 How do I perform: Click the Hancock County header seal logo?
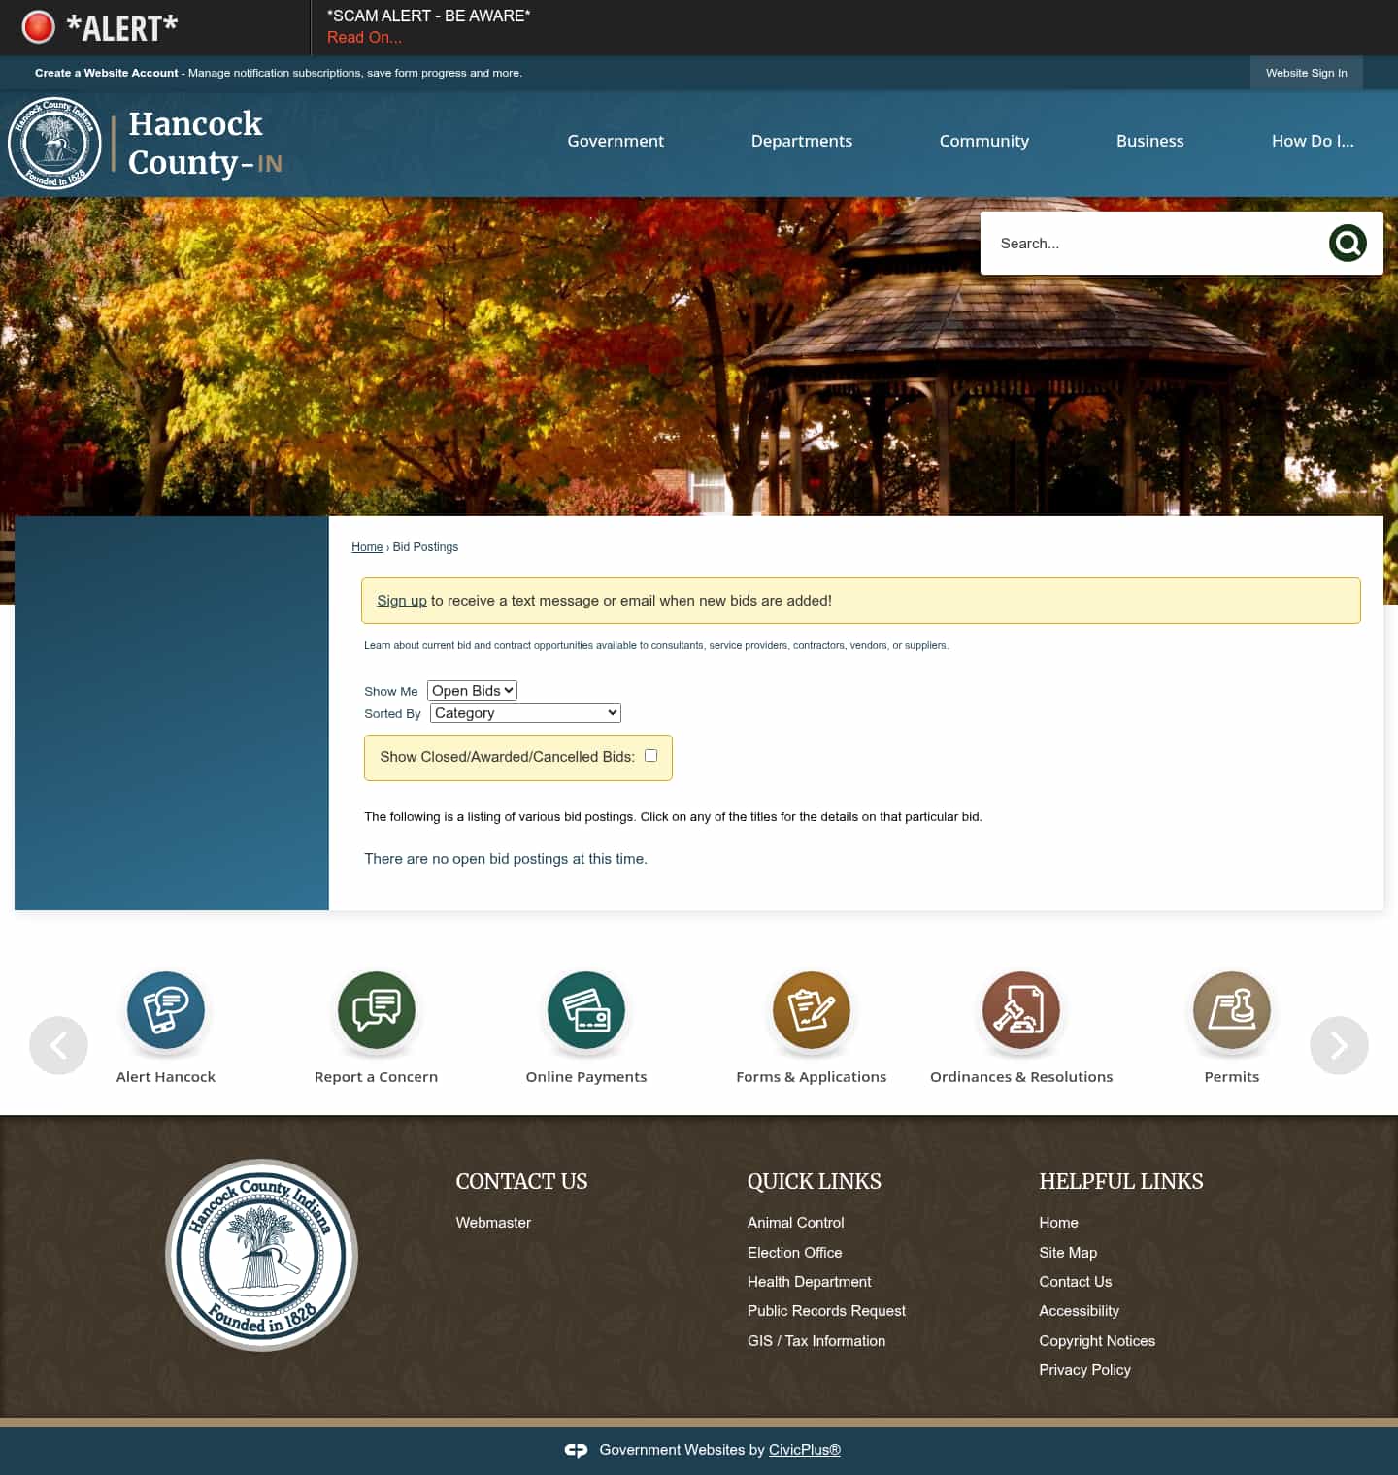[x=54, y=143]
